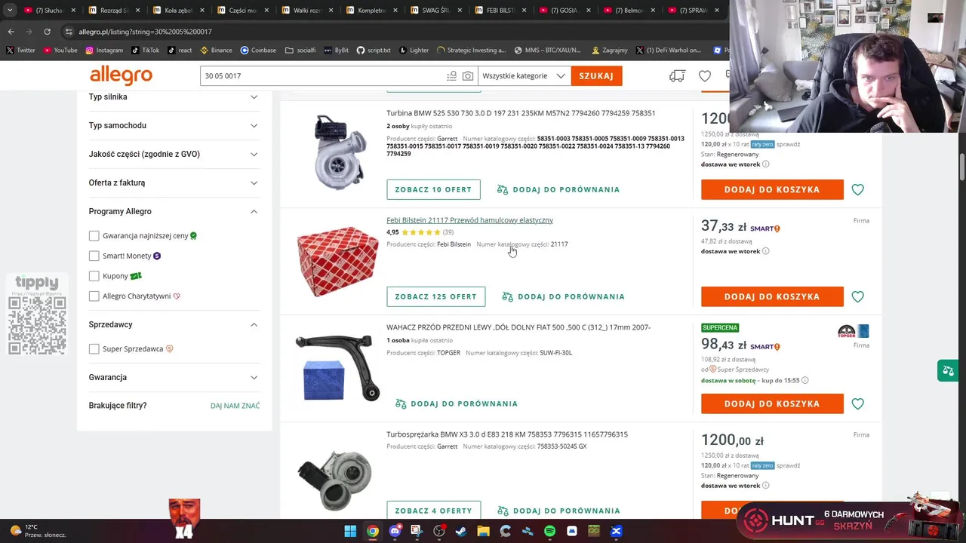966x543 pixels.
Task: Open Spotify from taskbar
Action: click(549, 531)
